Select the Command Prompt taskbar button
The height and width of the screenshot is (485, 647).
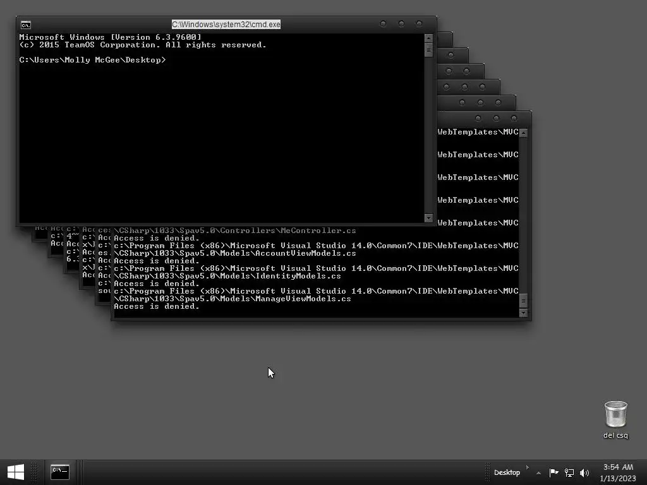coord(60,472)
